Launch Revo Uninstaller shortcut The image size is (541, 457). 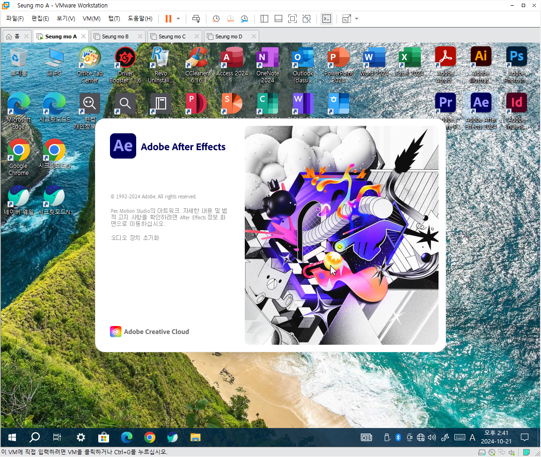[161, 65]
